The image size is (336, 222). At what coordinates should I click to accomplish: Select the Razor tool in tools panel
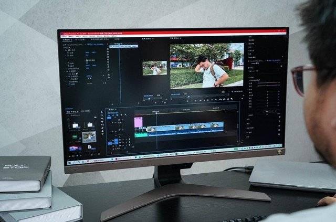pyautogui.click(x=102, y=122)
